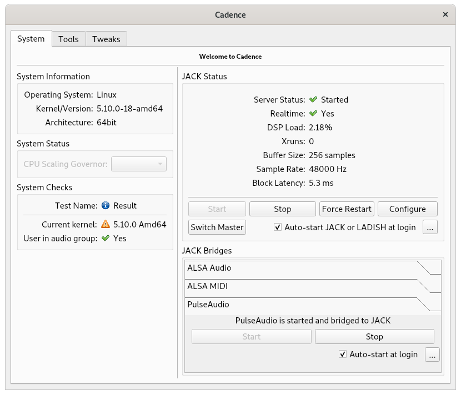461x395 pixels.
Task: Open the CPU Scaling Governor dropdown
Action: click(x=139, y=164)
